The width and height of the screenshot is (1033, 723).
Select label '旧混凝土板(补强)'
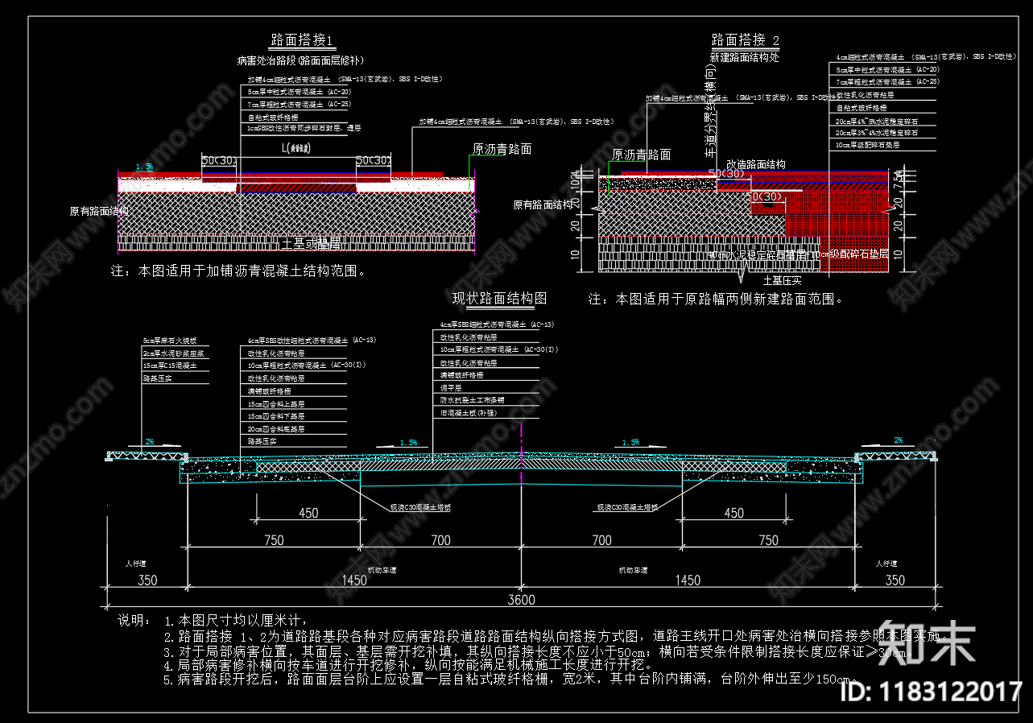(468, 412)
